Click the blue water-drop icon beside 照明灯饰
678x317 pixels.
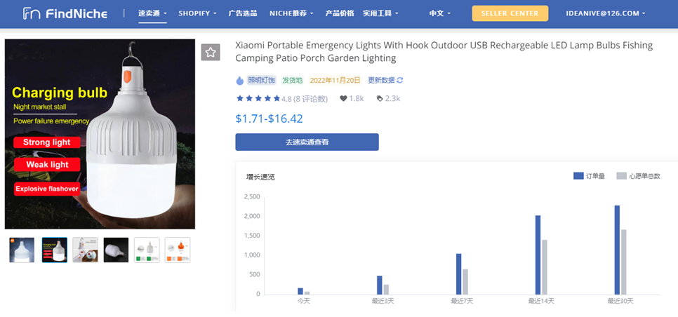240,81
